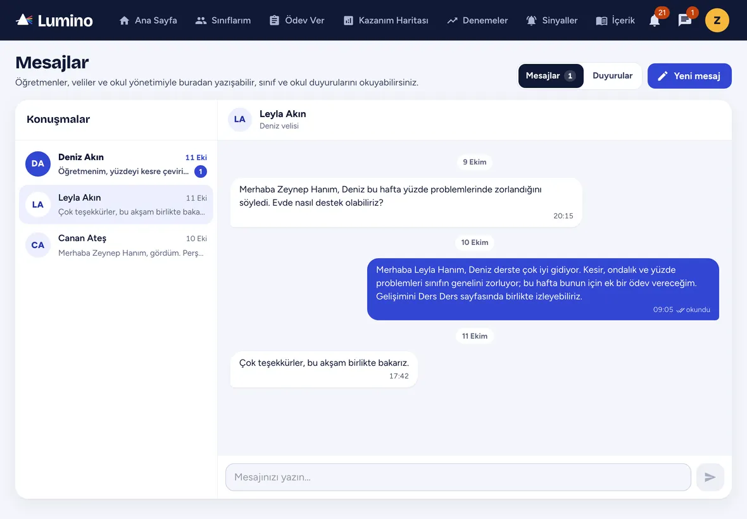Viewport: 747px width, 519px height.
Task: Click the Leyla Akın name in chat header
Action: [x=283, y=115]
